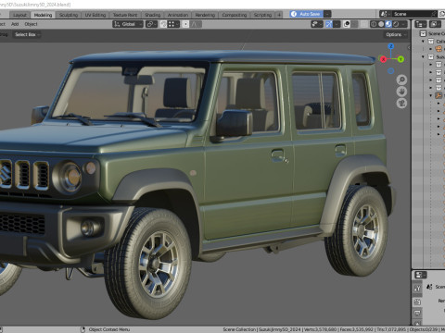
Task: Open the dropdown next to Auto Save
Action: pos(327,14)
